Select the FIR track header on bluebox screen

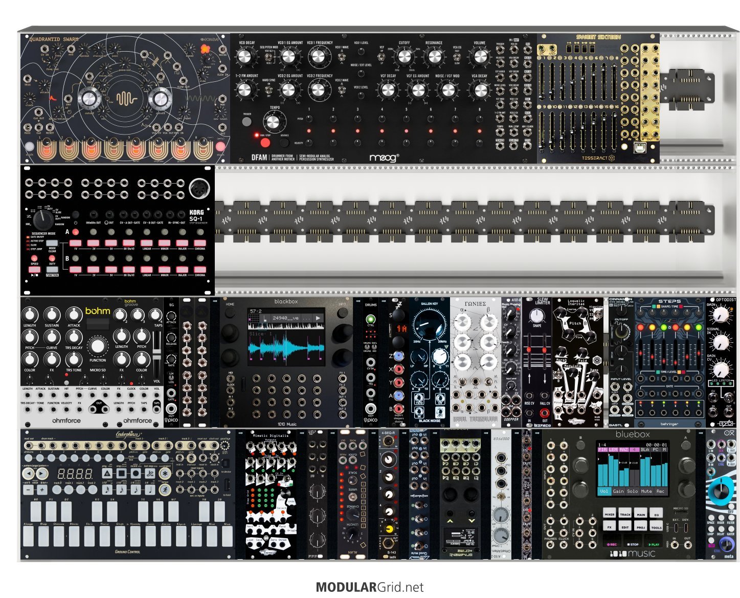(x=603, y=450)
